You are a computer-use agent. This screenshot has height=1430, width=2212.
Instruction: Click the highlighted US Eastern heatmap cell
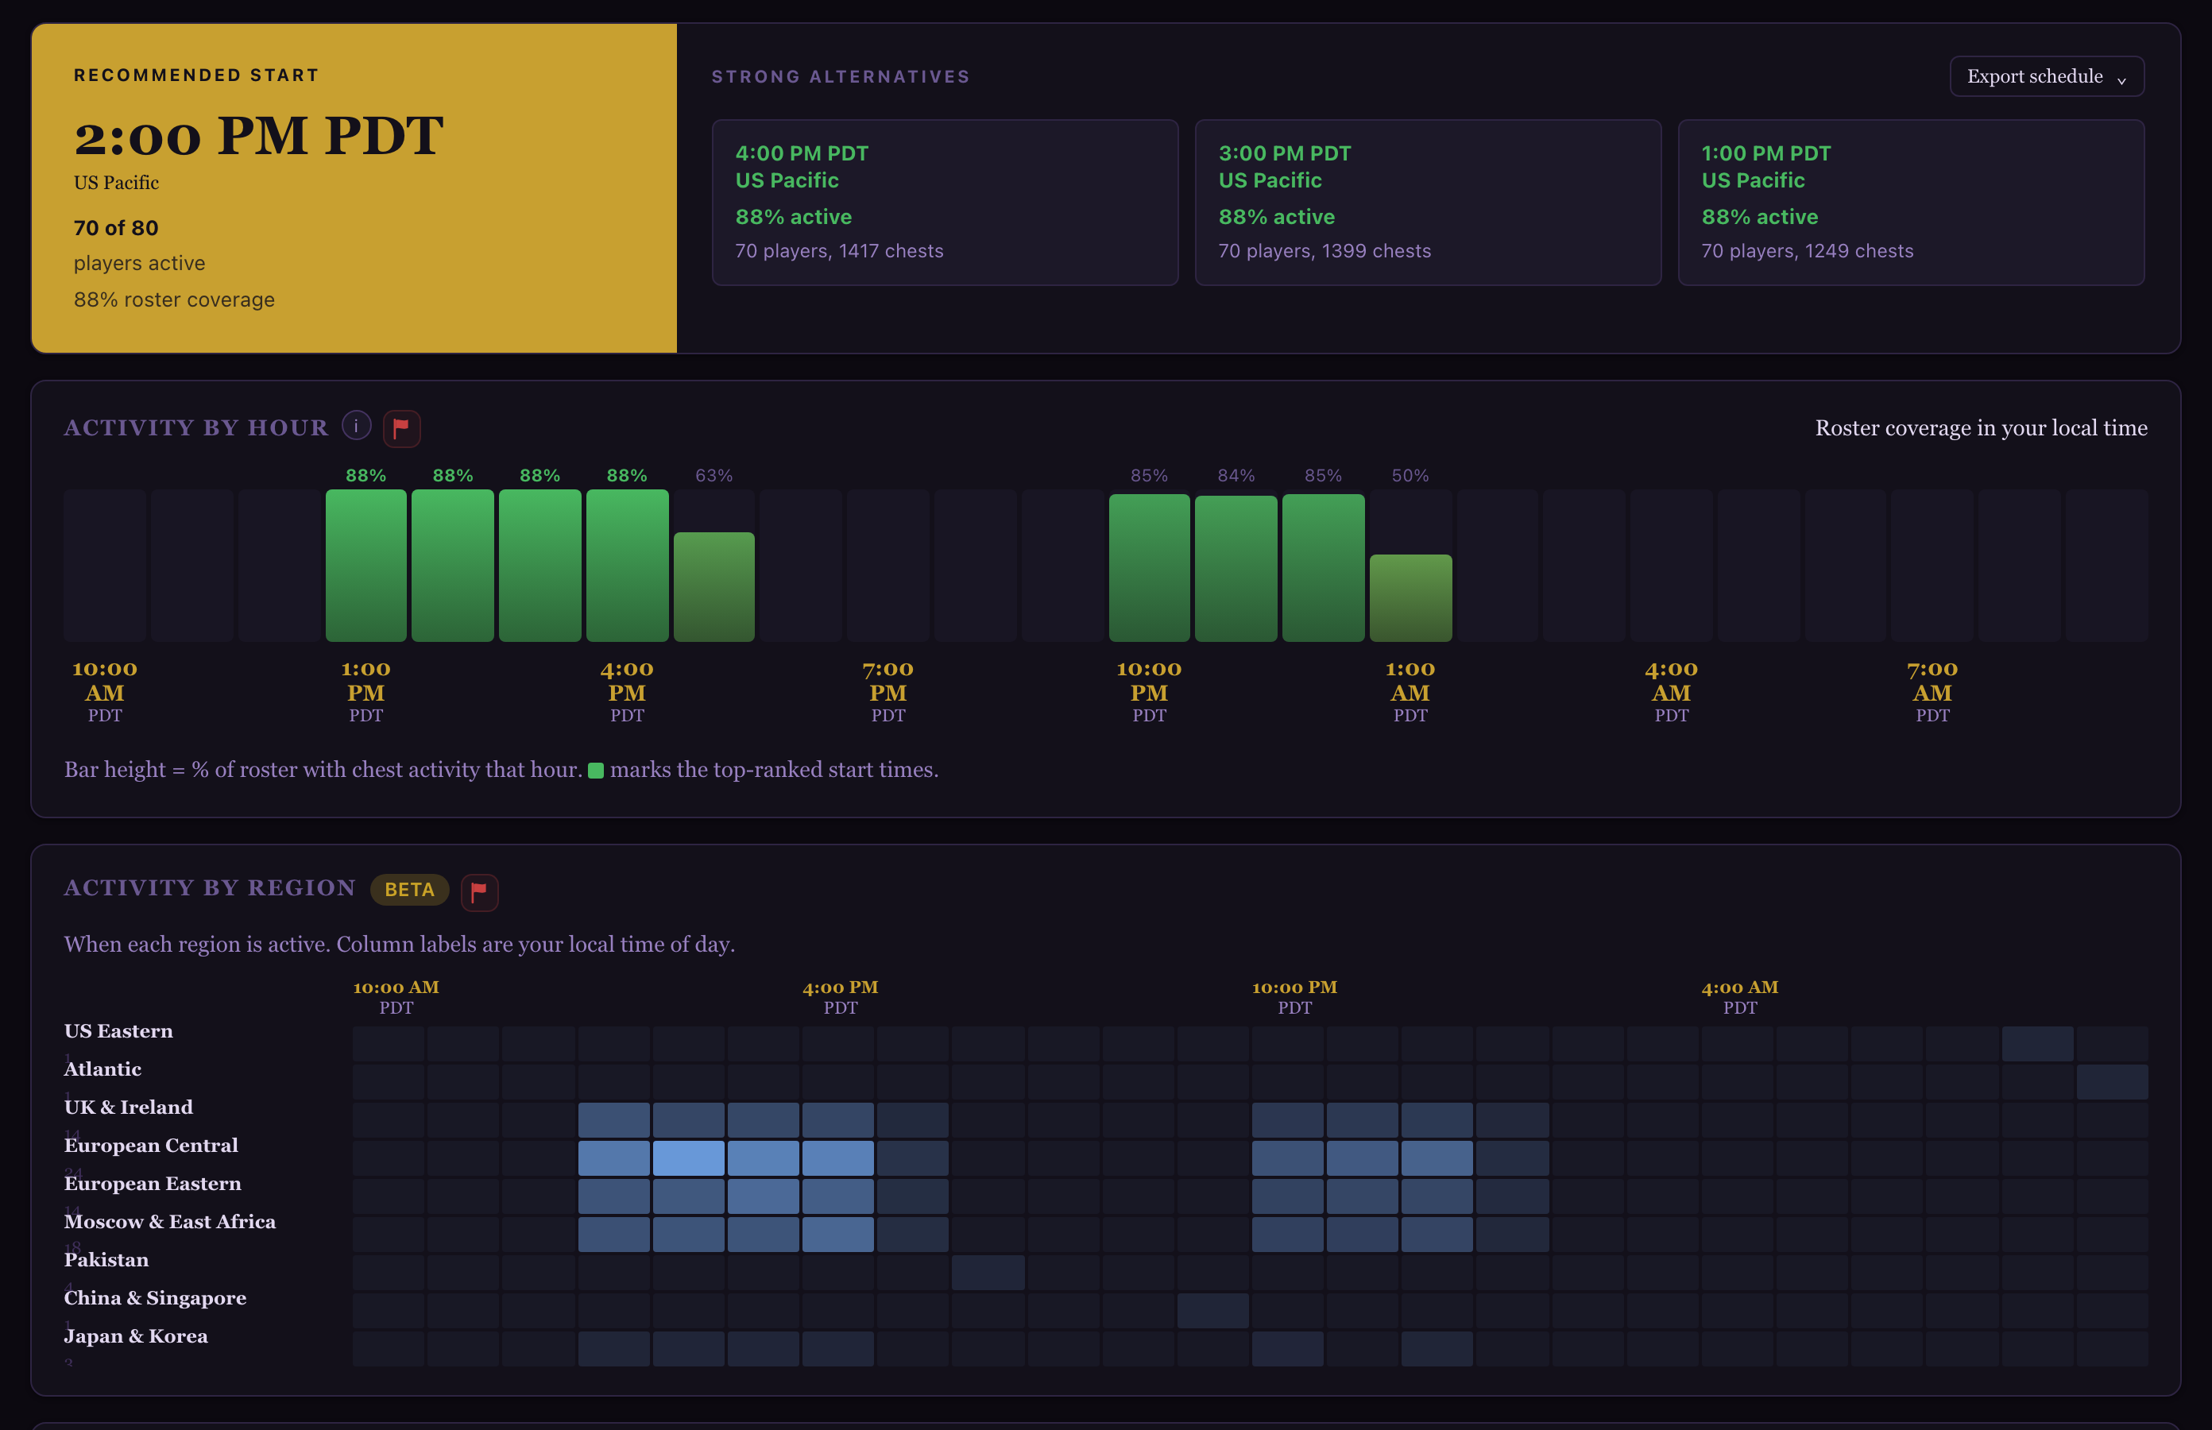(x=2037, y=1044)
